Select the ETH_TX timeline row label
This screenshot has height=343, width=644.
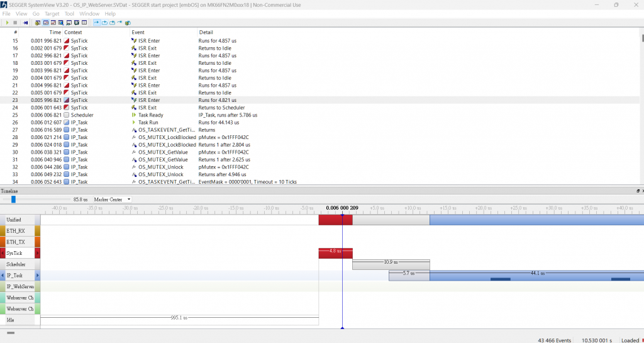(x=20, y=242)
